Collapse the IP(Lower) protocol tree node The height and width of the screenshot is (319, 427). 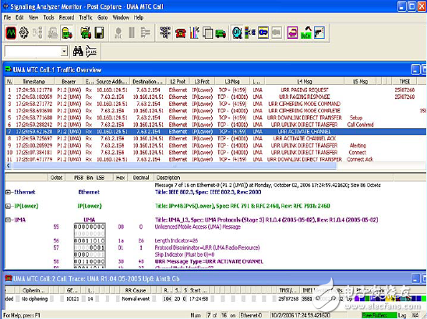click(8, 206)
